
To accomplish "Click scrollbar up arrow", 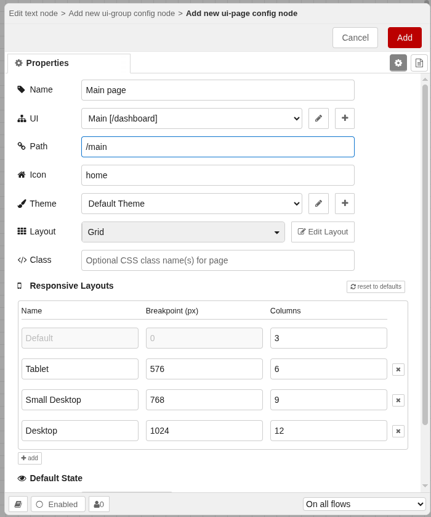I will pos(425,79).
